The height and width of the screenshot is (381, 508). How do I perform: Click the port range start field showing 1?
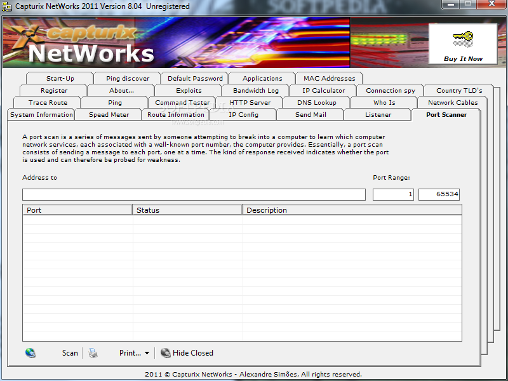[x=393, y=194]
